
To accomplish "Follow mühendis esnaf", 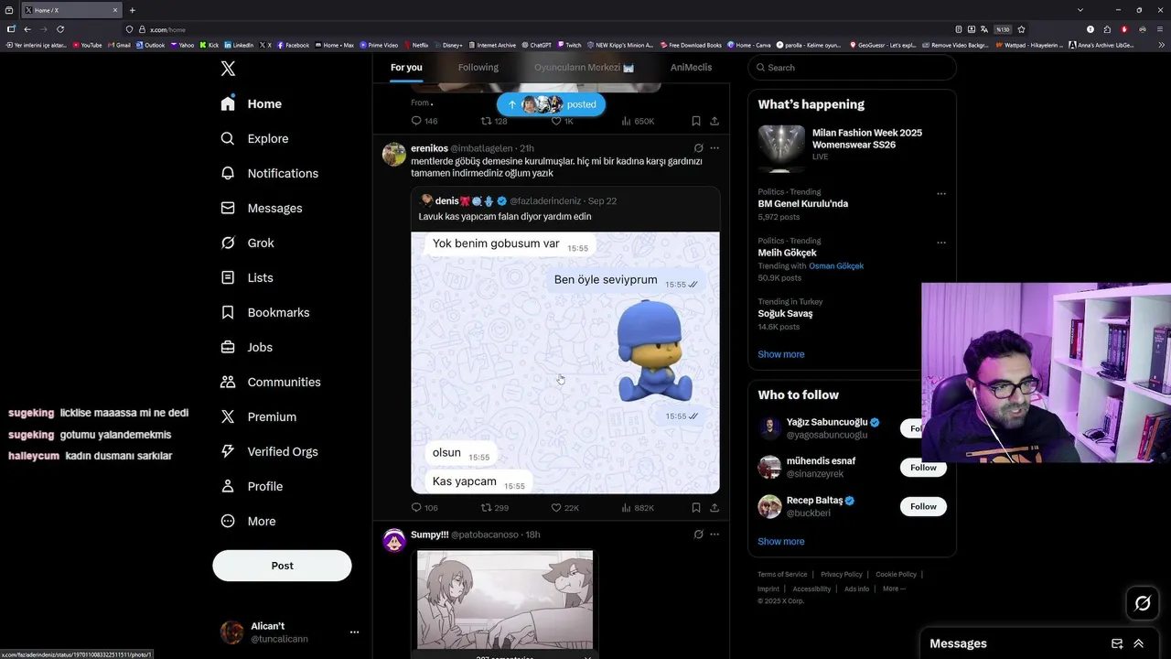I will point(923,468).
